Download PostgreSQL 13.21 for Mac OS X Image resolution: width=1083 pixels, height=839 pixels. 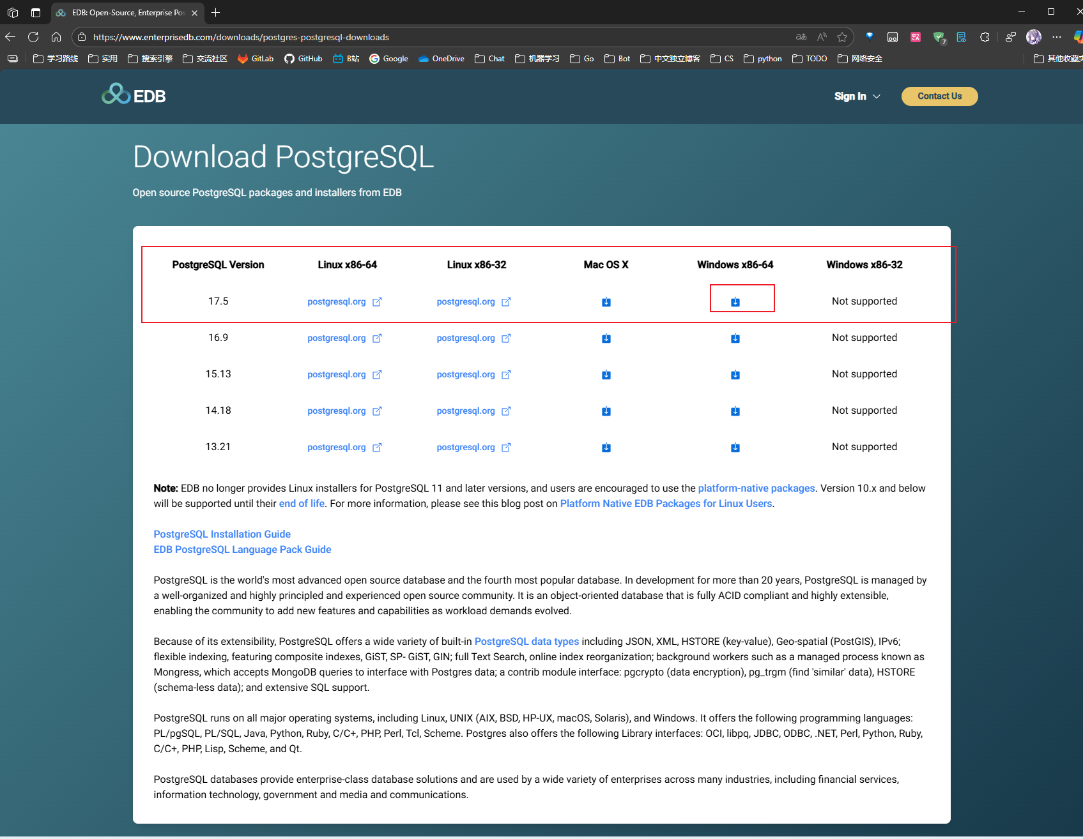point(606,448)
